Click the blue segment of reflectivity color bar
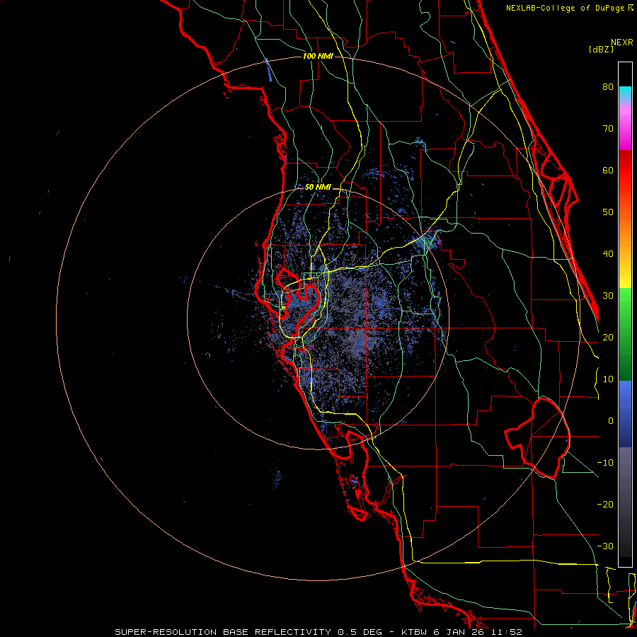Image resolution: width=637 pixels, height=637 pixels. click(x=625, y=413)
